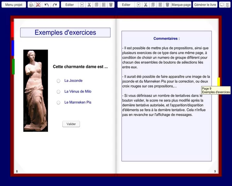Click Editer for the right page
Viewport: 232px width, 186px height.
126,5
